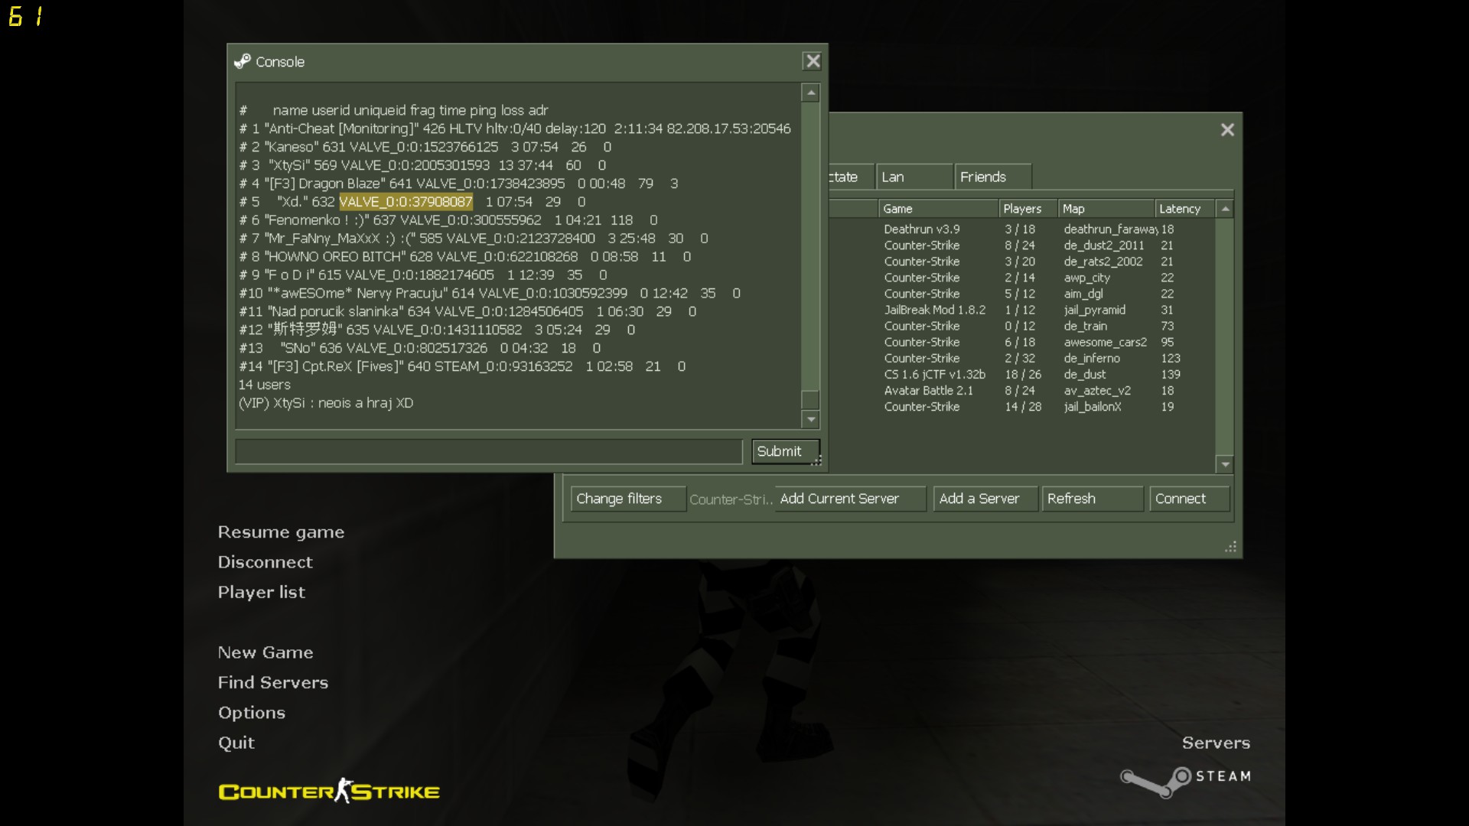Click the "14 users" console line
This screenshot has width=1469, height=826.
coord(265,385)
